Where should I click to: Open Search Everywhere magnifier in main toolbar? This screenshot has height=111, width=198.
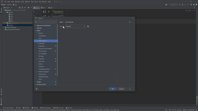click(191, 5)
